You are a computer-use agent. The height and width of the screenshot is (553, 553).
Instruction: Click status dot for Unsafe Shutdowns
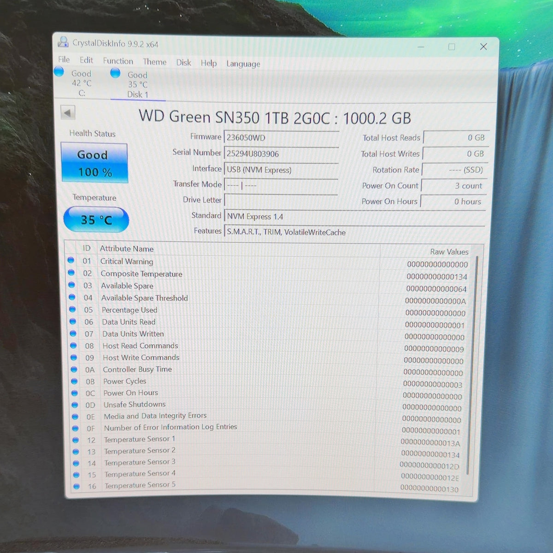click(x=75, y=405)
